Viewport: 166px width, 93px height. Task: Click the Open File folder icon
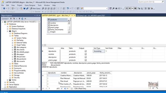coord(22,9)
